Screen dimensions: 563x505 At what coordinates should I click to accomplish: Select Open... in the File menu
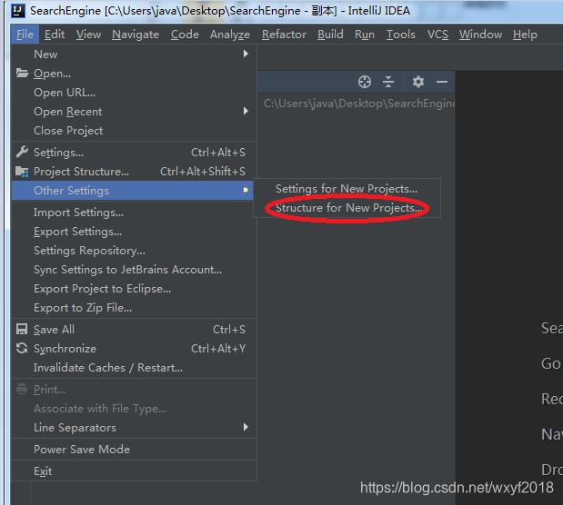[134, 74]
